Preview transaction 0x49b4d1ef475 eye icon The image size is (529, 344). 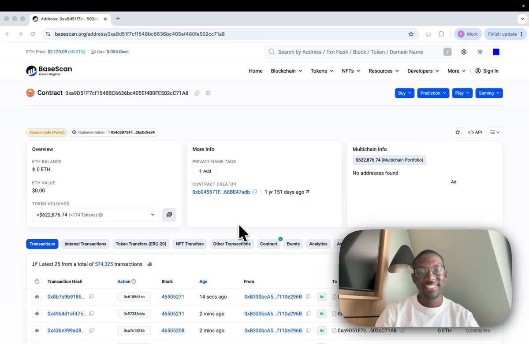(x=37, y=314)
